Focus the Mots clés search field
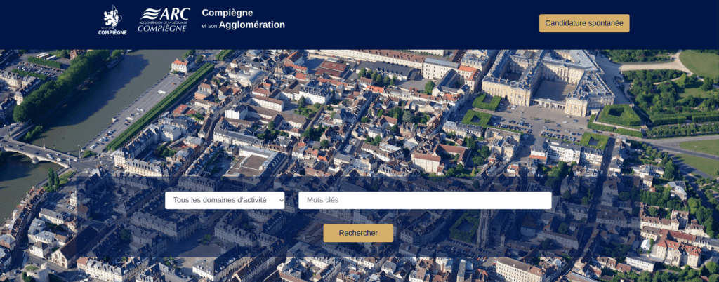 tap(425, 200)
